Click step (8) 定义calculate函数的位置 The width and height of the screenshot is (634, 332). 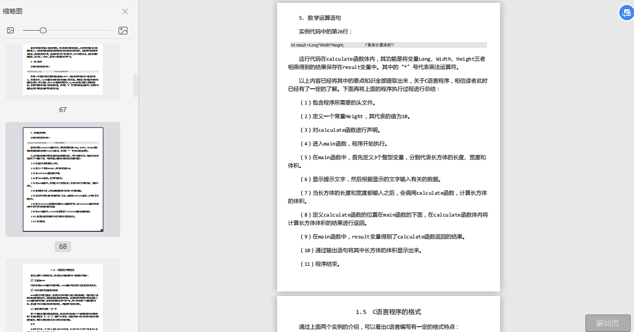[388, 219]
